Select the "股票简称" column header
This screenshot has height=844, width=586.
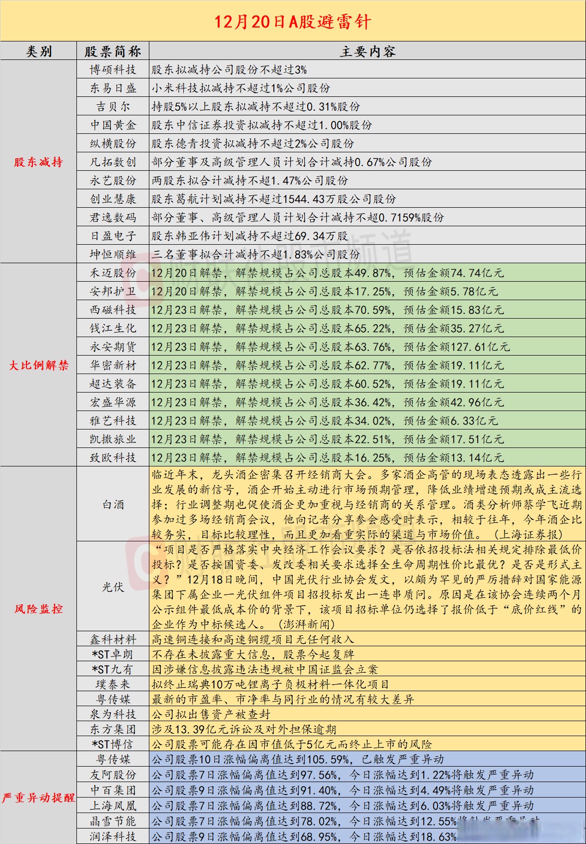[113, 51]
